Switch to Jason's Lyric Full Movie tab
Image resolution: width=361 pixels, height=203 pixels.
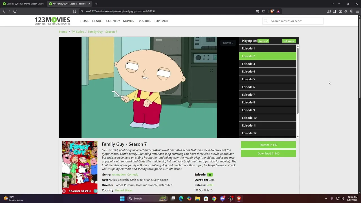[23, 4]
